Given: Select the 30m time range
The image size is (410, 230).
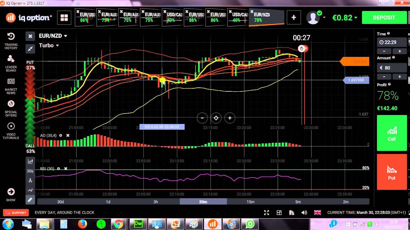Looking at the screenshot, I should (x=203, y=202).
